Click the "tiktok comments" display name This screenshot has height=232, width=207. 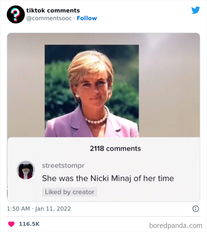coord(53,10)
